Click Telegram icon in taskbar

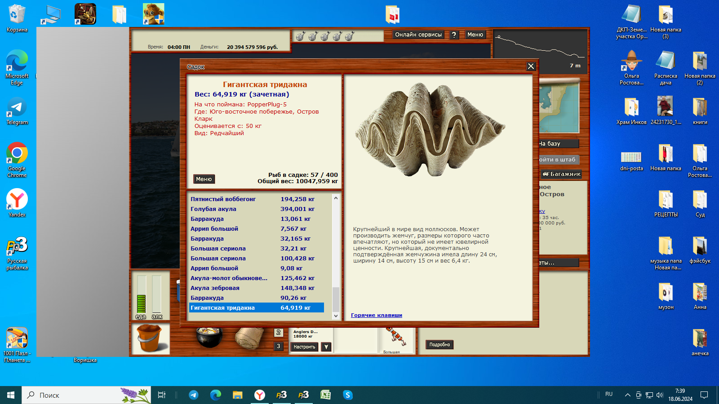tap(194, 395)
